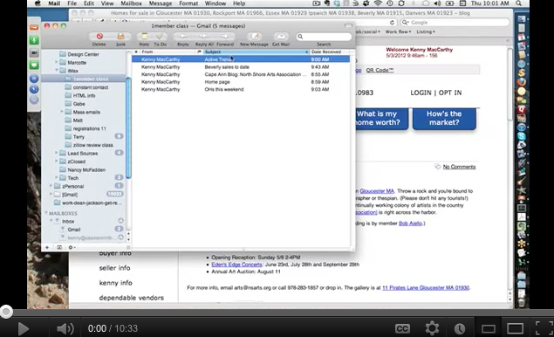
Task: Open the Eden's Edge Concerts link
Action: pyautogui.click(x=236, y=265)
